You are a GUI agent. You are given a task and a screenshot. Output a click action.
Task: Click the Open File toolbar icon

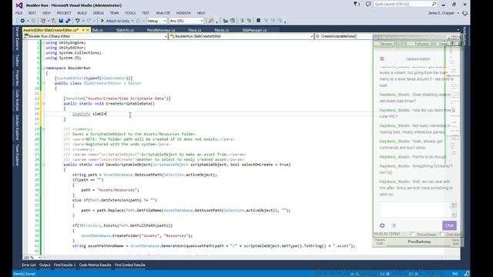[x=54, y=21]
